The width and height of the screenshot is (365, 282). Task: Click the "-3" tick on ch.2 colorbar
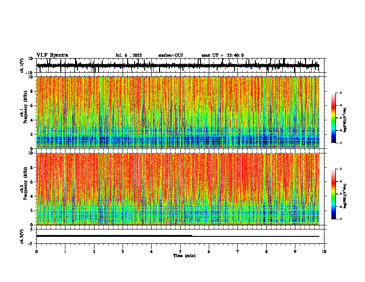[340, 169]
